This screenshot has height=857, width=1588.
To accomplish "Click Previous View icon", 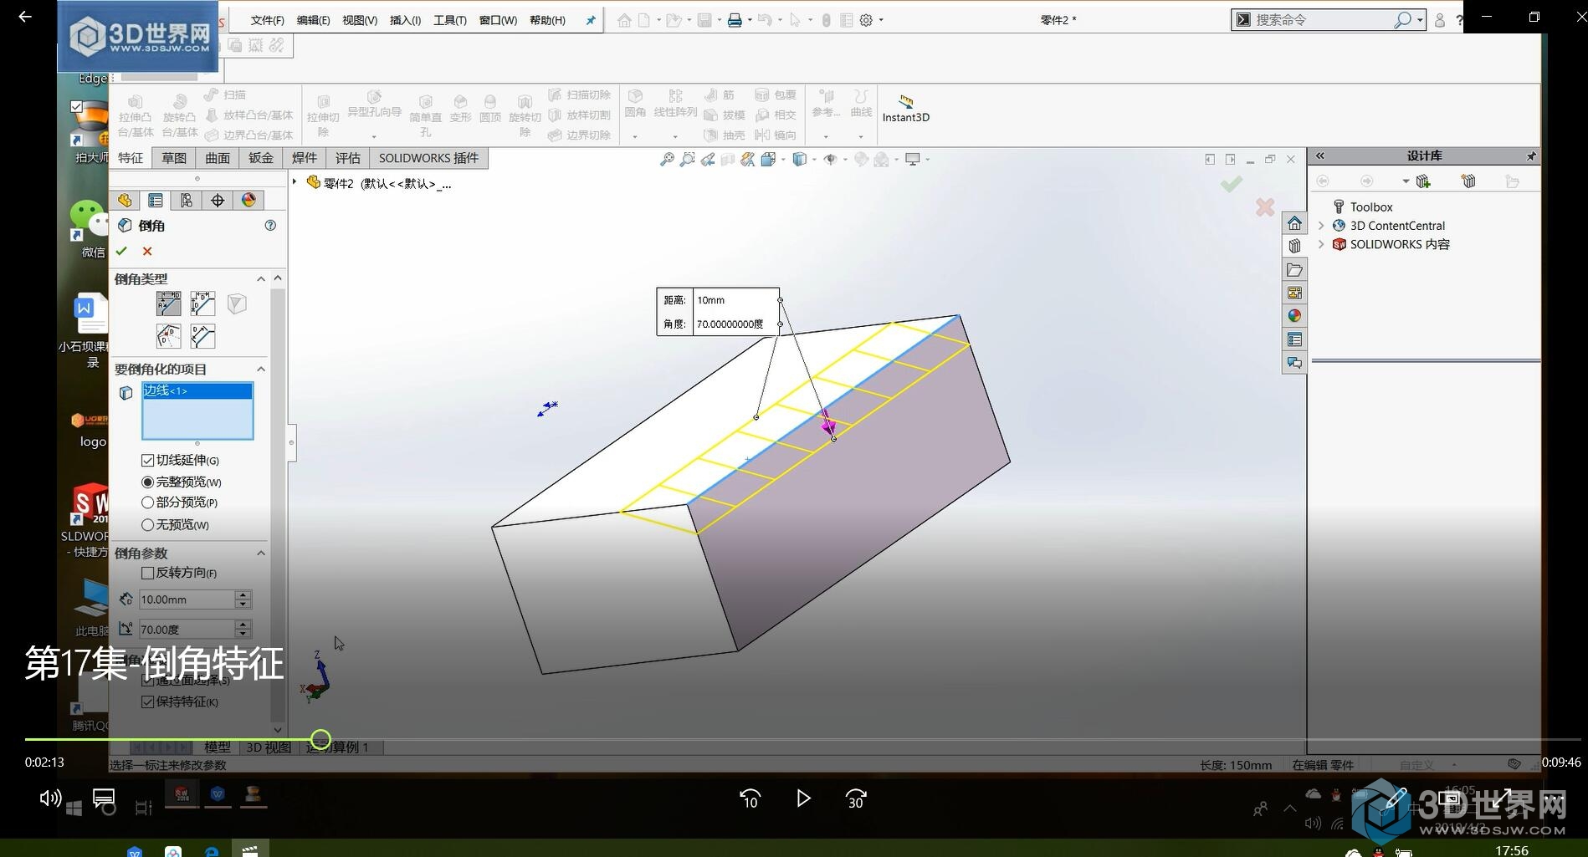I will (708, 159).
